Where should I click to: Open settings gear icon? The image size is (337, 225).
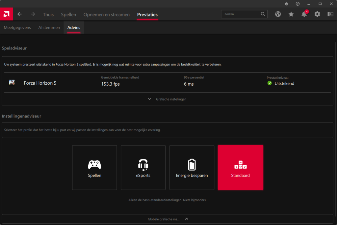point(317,14)
